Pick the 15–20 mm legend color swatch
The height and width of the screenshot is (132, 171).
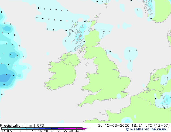(x=42, y=128)
